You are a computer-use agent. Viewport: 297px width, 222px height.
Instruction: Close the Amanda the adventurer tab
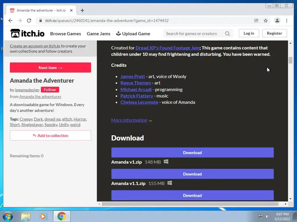(x=71, y=10)
